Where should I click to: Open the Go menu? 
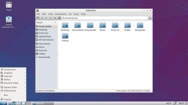tap(70, 14)
